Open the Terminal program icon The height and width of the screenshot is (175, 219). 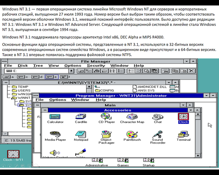183,134
